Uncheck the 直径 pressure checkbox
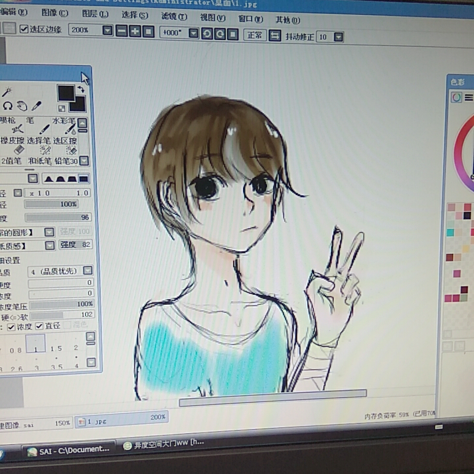474x474 pixels. (39, 326)
